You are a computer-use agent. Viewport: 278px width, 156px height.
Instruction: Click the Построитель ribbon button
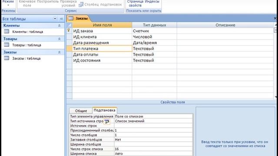point(48,2)
